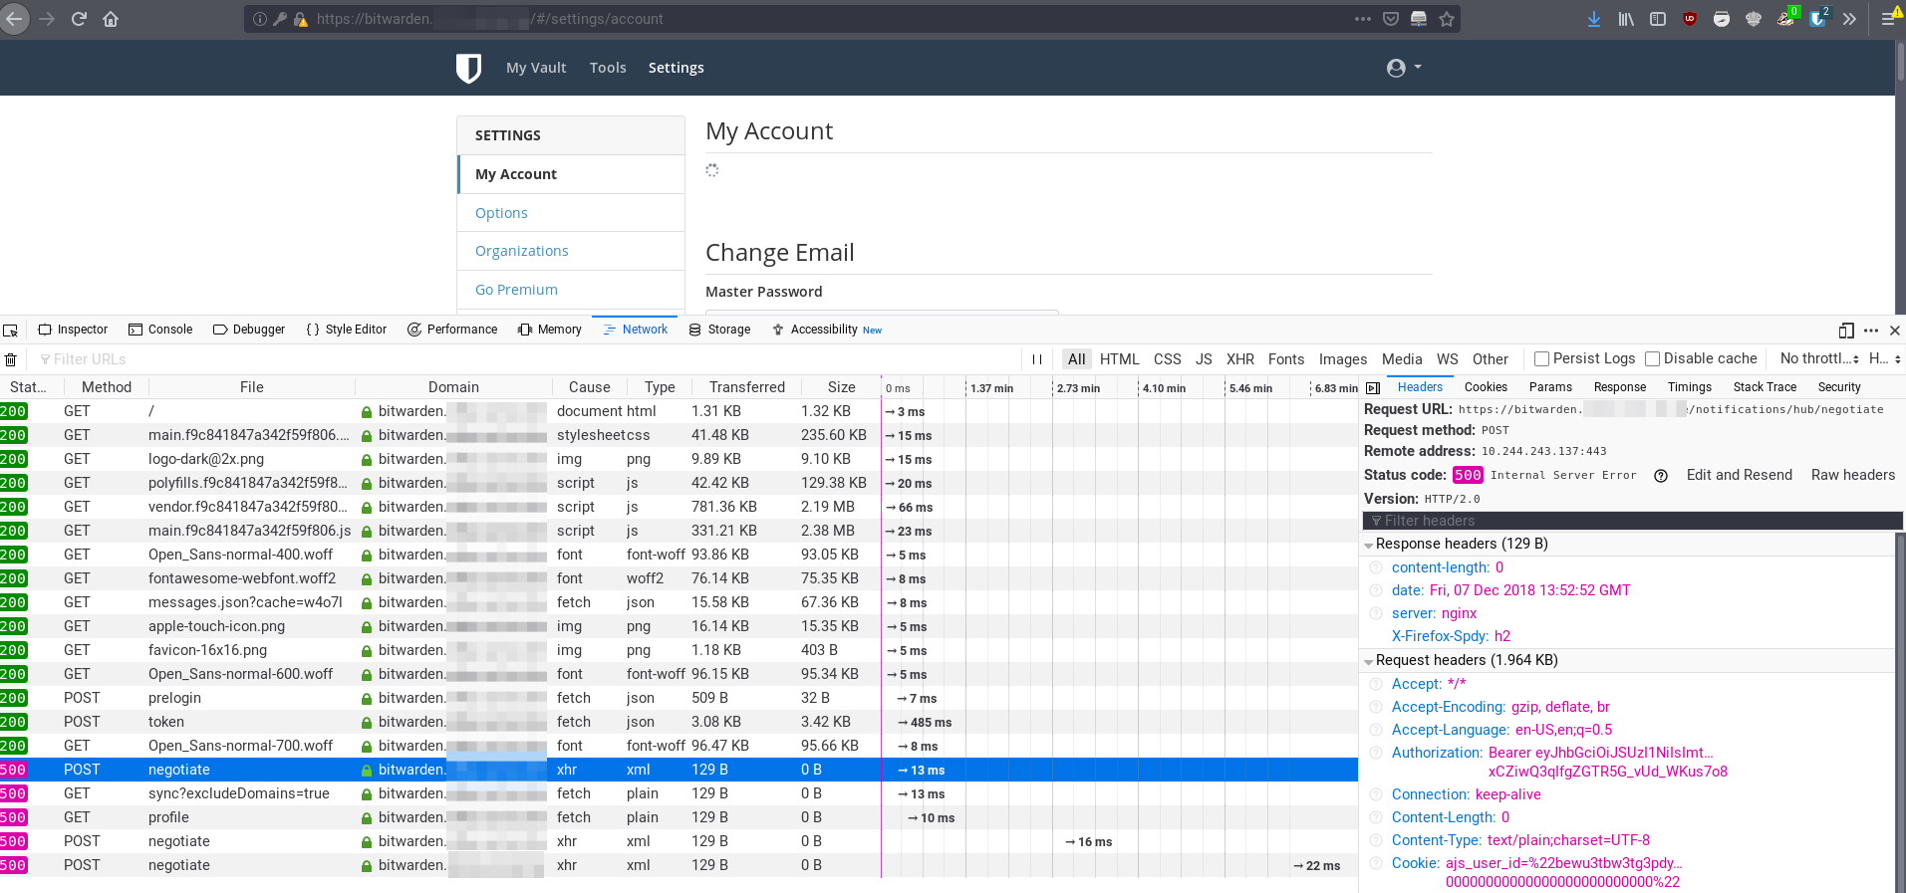Image resolution: width=1906 pixels, height=893 pixels.
Task: Open the Bitwarden account profile dropdown
Action: coord(1404,68)
